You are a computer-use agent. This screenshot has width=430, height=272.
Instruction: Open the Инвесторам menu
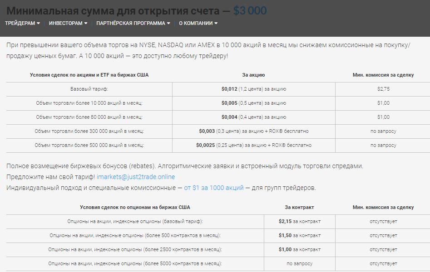(x=65, y=23)
